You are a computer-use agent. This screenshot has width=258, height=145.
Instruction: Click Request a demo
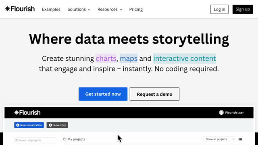pos(154,94)
